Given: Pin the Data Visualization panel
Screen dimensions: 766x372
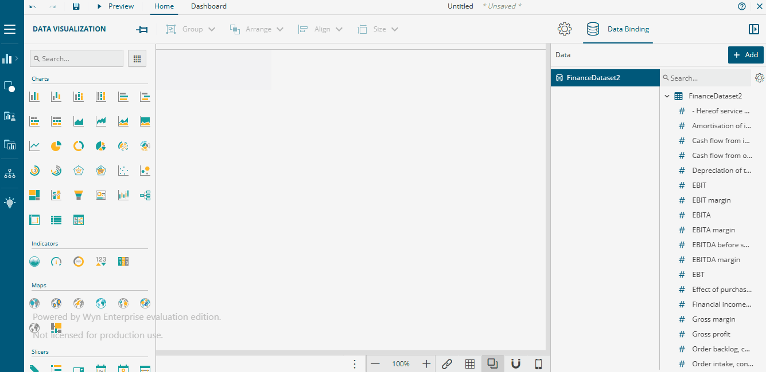Looking at the screenshot, I should [142, 29].
